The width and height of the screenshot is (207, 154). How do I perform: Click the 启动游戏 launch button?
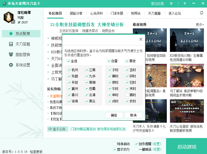(187, 147)
